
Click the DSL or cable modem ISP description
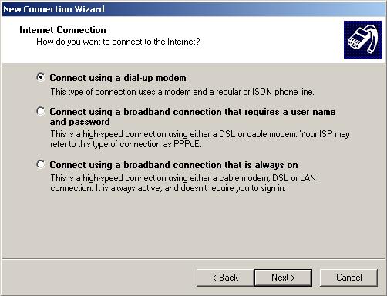200,134
